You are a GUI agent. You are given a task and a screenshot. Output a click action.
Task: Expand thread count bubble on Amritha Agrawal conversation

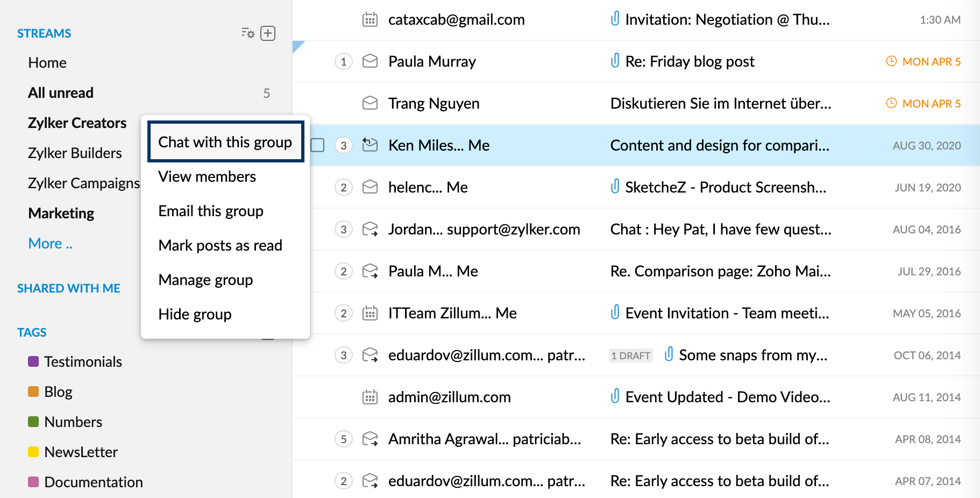tap(344, 439)
